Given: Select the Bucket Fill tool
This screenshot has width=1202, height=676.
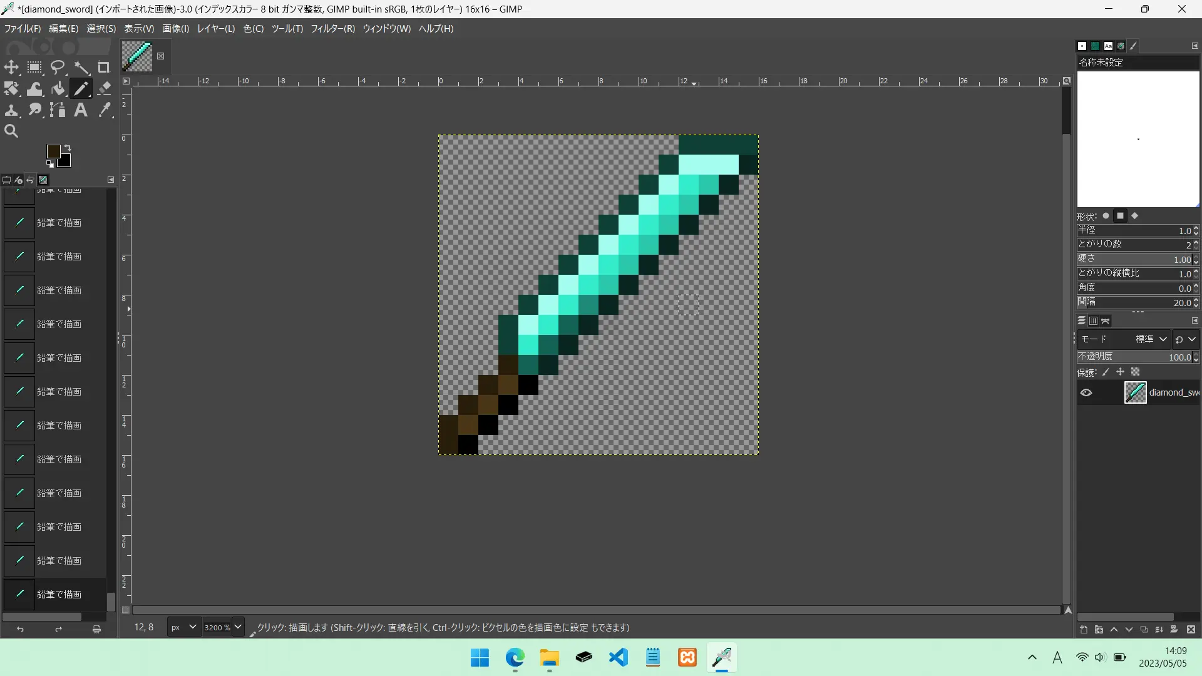Looking at the screenshot, I should (58, 88).
